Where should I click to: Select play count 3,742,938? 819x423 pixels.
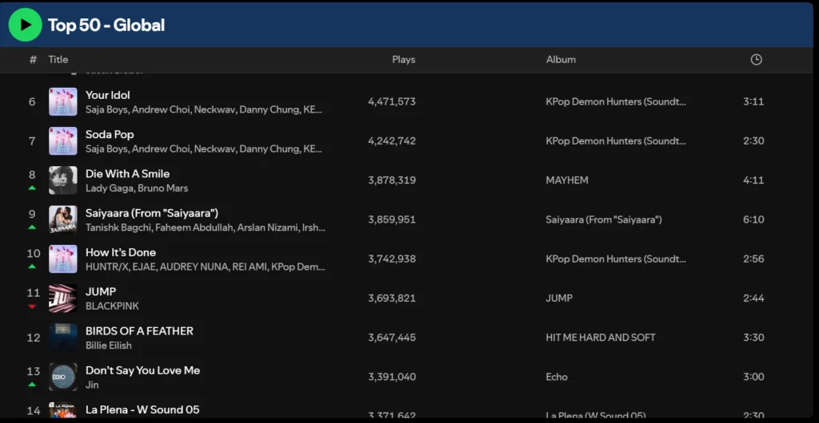[392, 259]
